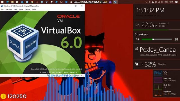
Task: Click the Wi-Fi signal icon beside Poxley_Canaa
Action: (136, 49)
